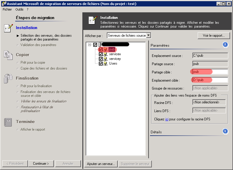Screen dimensions: 233x170
Task: Click 'Restauration à l'état de préfinalisation' step
Action: pos(37,109)
